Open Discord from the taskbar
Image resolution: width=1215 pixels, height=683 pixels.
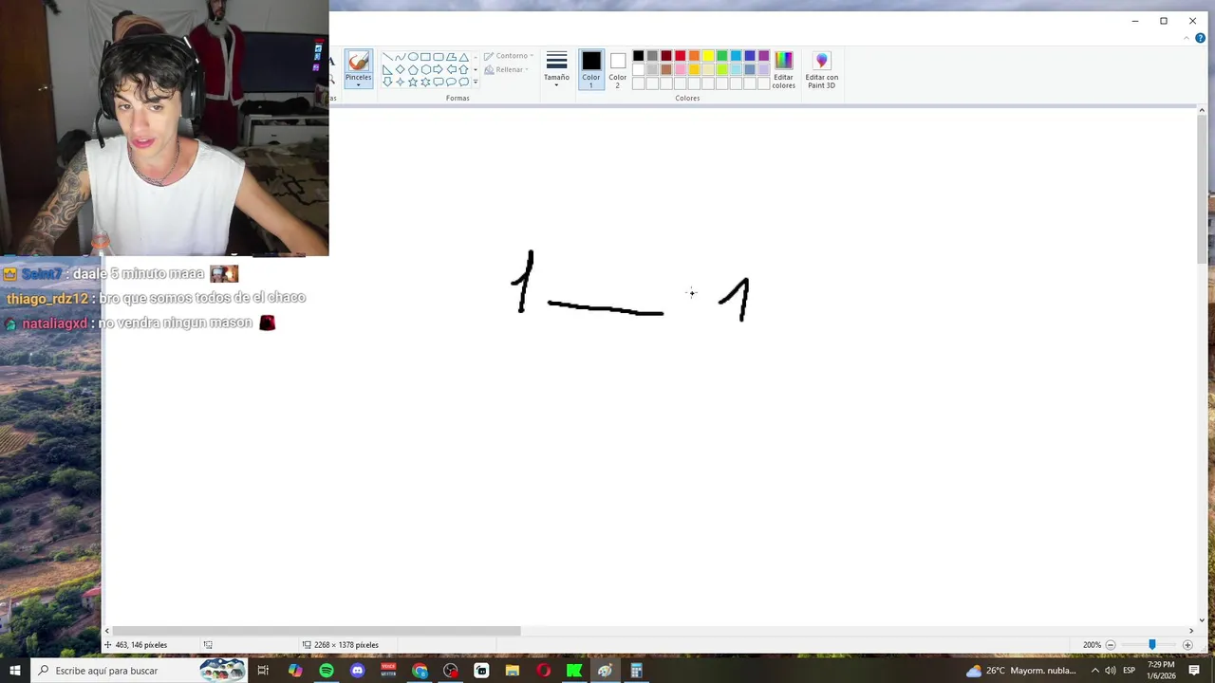click(357, 671)
